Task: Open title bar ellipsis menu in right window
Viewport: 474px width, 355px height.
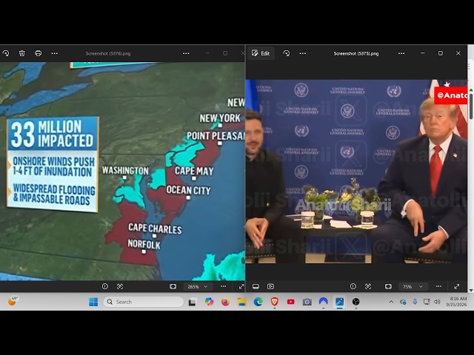Action: (401, 53)
